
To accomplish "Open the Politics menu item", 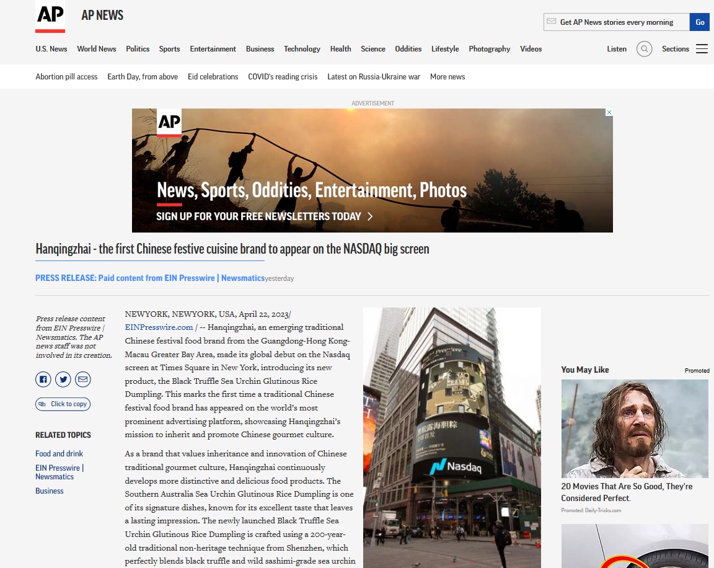I will point(138,49).
